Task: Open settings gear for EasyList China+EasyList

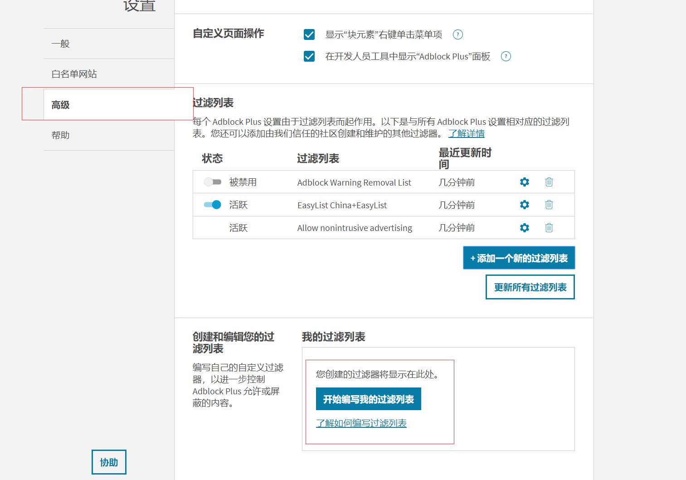Action: click(x=525, y=205)
